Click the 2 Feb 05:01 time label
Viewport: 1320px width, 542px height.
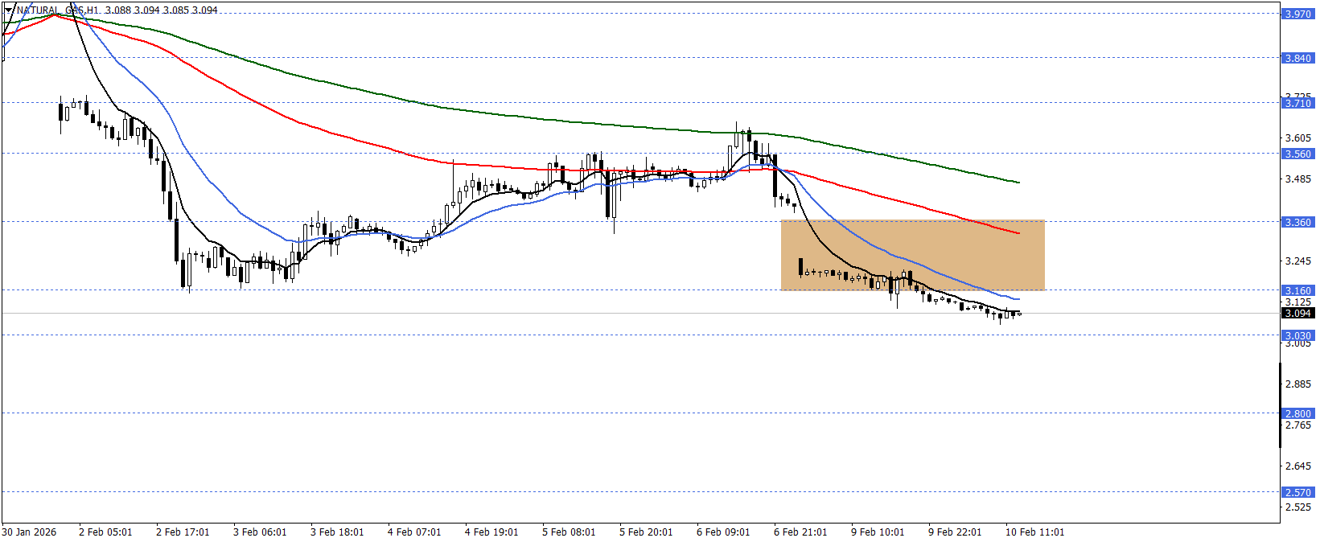point(105,532)
